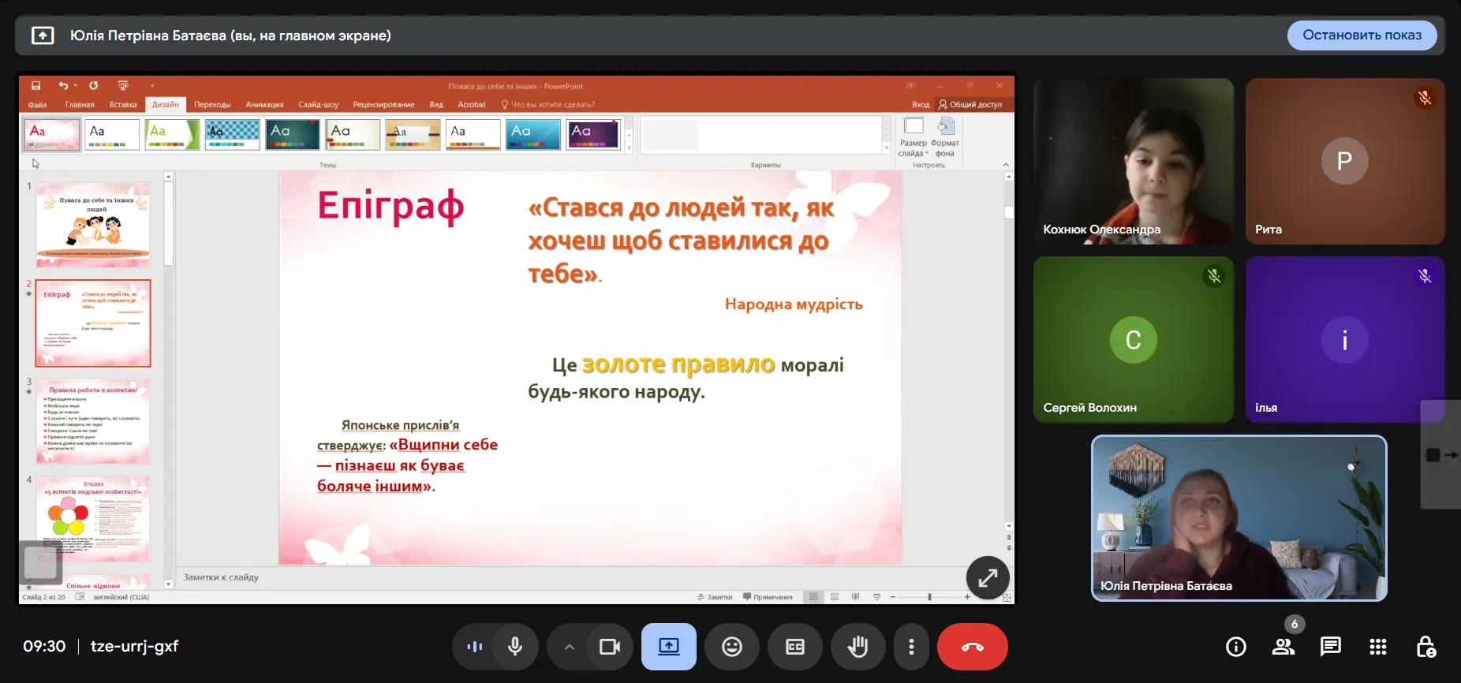Click the host controls lock icon
This screenshot has height=683, width=1461.
[x=1425, y=647]
